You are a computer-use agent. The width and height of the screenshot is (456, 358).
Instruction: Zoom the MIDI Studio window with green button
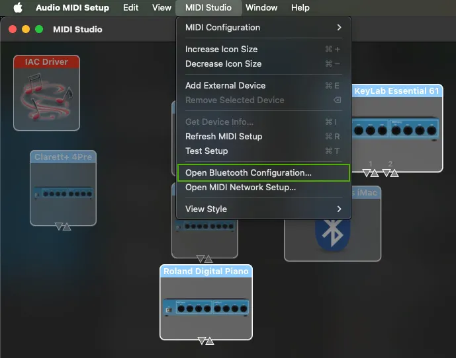[39, 29]
